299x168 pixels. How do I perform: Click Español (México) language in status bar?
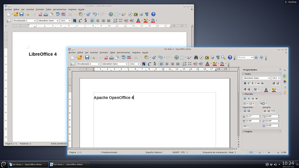pyautogui.click(x=154, y=152)
